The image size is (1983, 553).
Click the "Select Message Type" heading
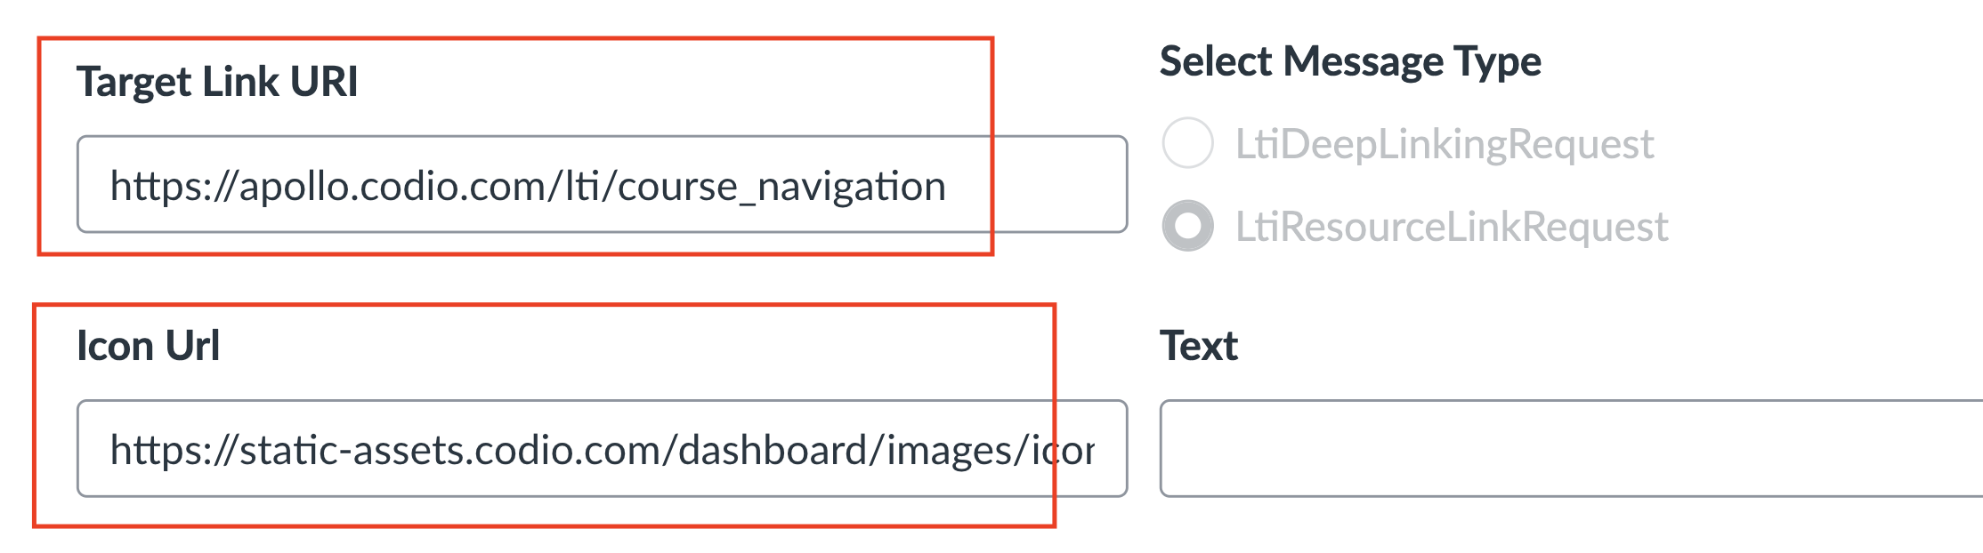[x=1349, y=62]
